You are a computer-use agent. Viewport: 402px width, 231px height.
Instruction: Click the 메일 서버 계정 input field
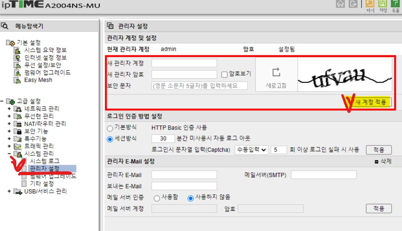184,208
